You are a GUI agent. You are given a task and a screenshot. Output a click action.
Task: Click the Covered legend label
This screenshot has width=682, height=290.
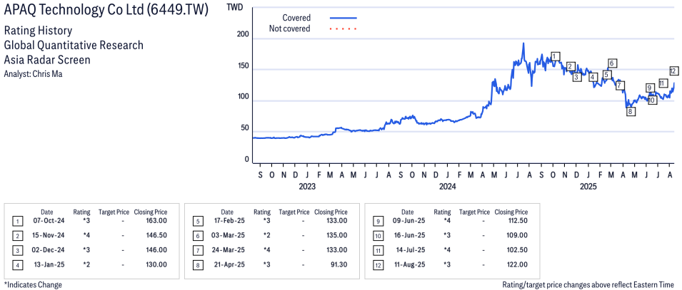(296, 18)
